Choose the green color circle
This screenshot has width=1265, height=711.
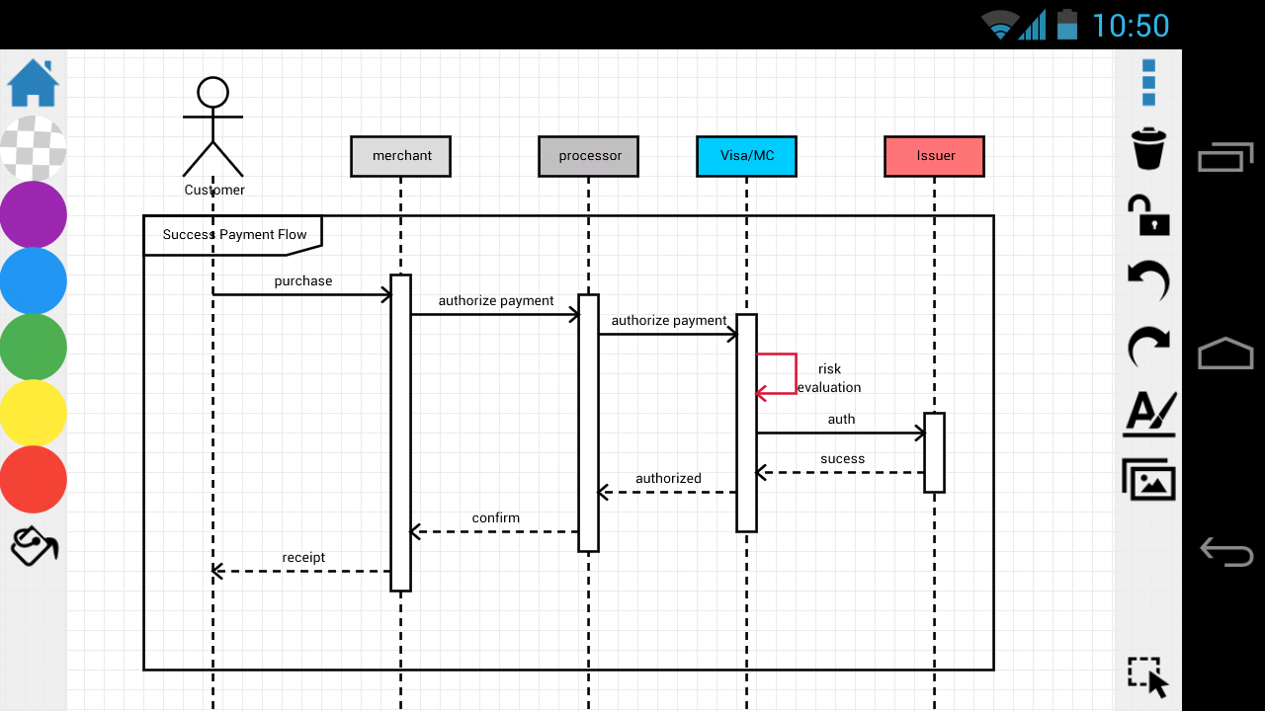[x=33, y=348]
